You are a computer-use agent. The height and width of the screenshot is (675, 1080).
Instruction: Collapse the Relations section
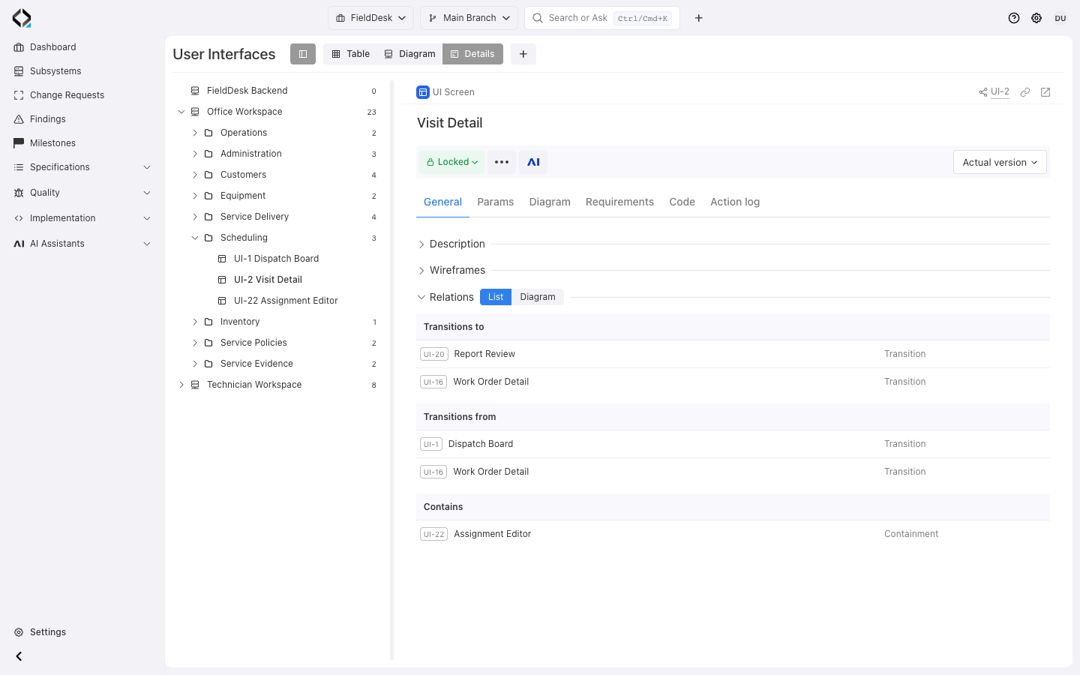pos(421,297)
